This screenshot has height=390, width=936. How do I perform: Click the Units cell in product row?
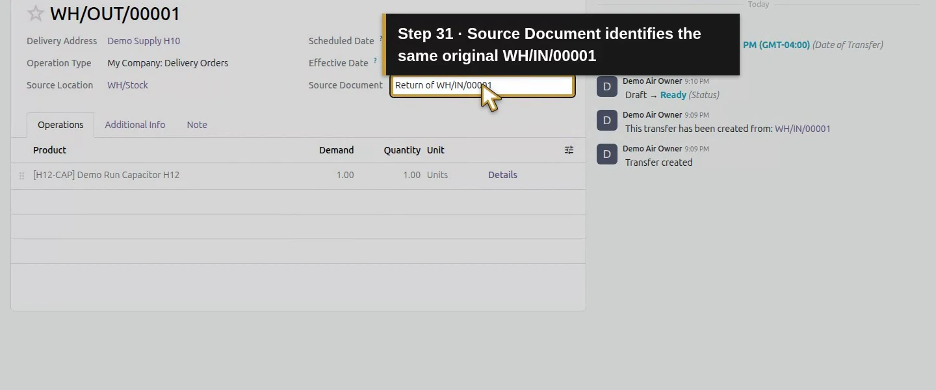tap(437, 175)
